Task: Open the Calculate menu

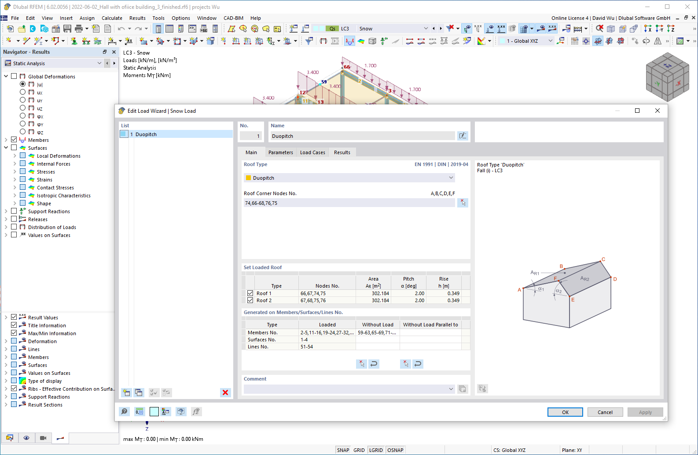Action: [112, 18]
